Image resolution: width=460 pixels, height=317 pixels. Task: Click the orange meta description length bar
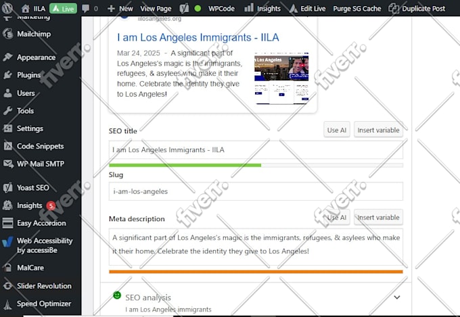(256, 272)
